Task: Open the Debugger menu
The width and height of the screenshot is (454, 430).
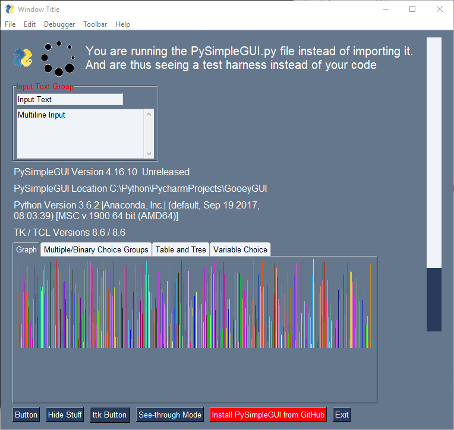Action: (x=59, y=24)
